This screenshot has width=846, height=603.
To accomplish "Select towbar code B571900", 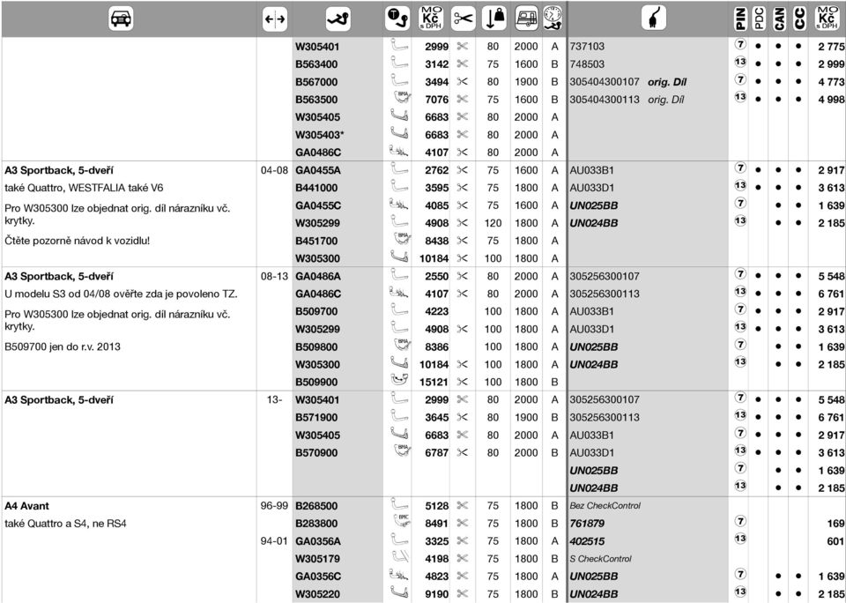I will [316, 417].
